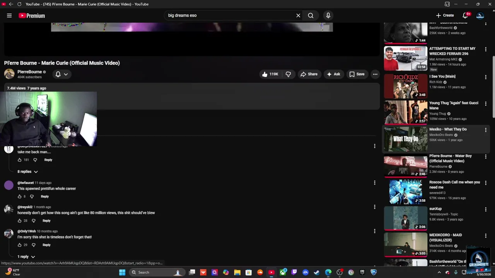This screenshot has width=495, height=278.
Task: Dislike the Marie Curie video
Action: pos(288,74)
